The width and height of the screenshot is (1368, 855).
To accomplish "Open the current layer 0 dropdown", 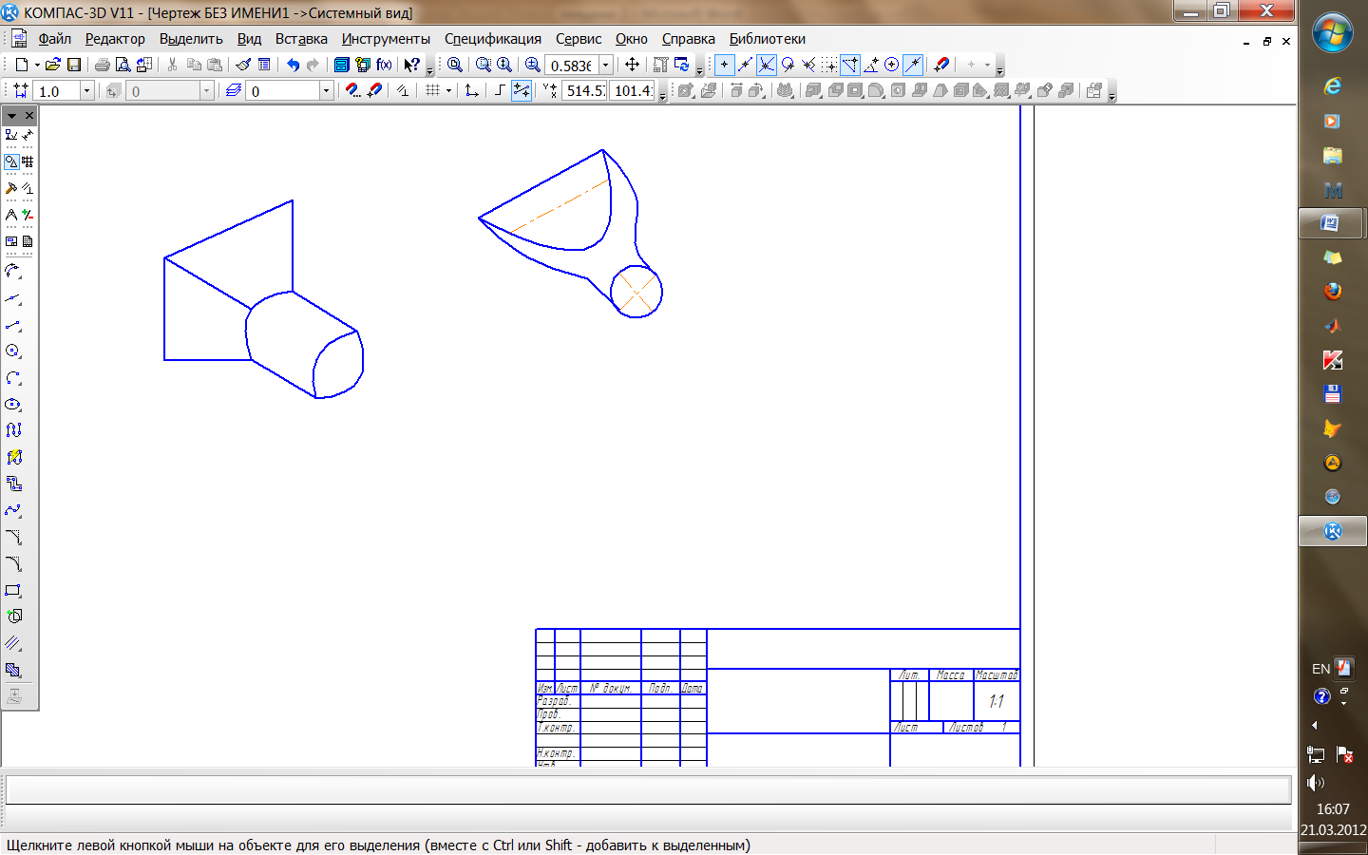I will tap(327, 90).
